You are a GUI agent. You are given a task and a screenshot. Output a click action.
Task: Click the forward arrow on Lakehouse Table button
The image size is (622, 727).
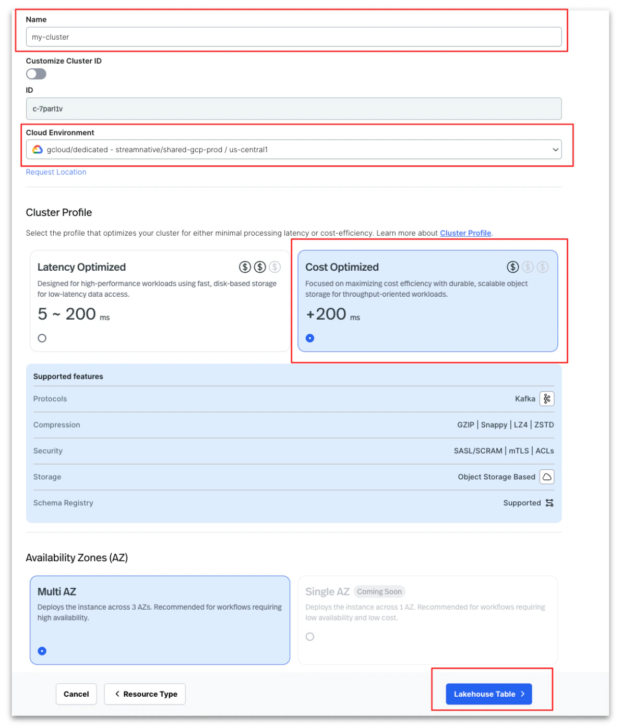tap(523, 694)
